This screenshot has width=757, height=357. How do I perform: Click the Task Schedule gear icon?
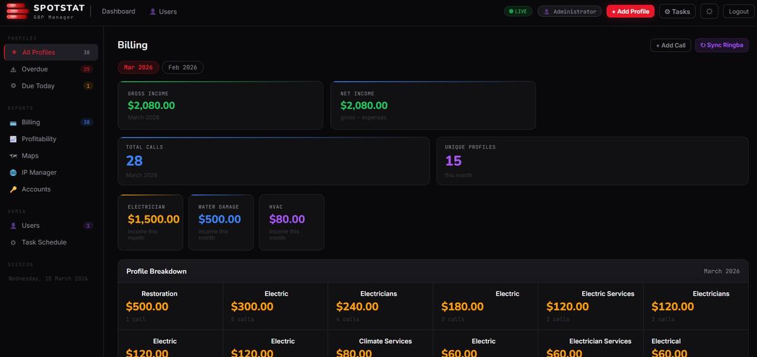tap(13, 242)
